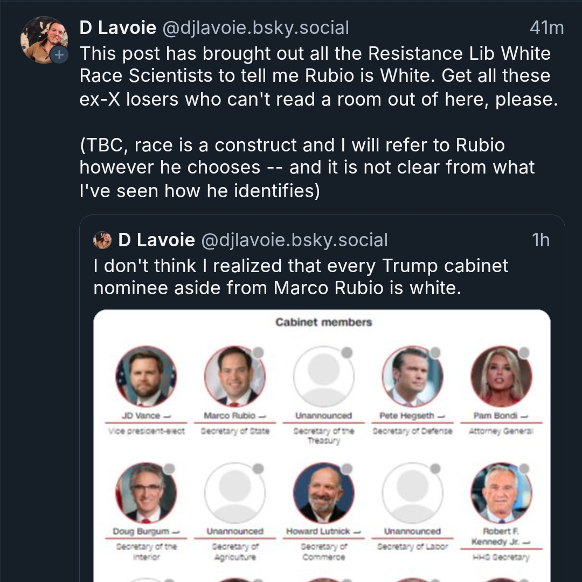Select the Unannounced Labor placeholder icon
The width and height of the screenshot is (582, 582).
click(412, 492)
